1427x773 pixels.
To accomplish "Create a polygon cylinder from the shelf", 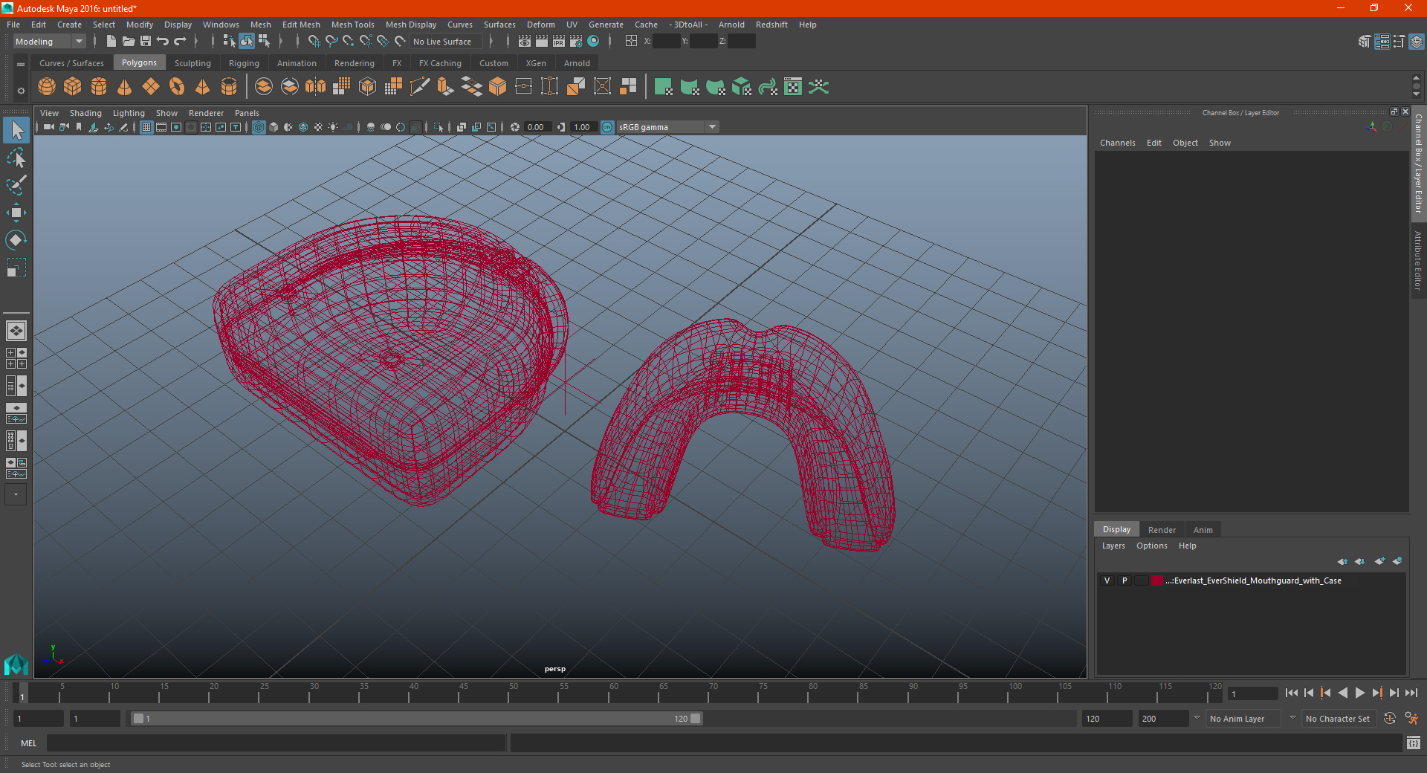I will pos(99,87).
